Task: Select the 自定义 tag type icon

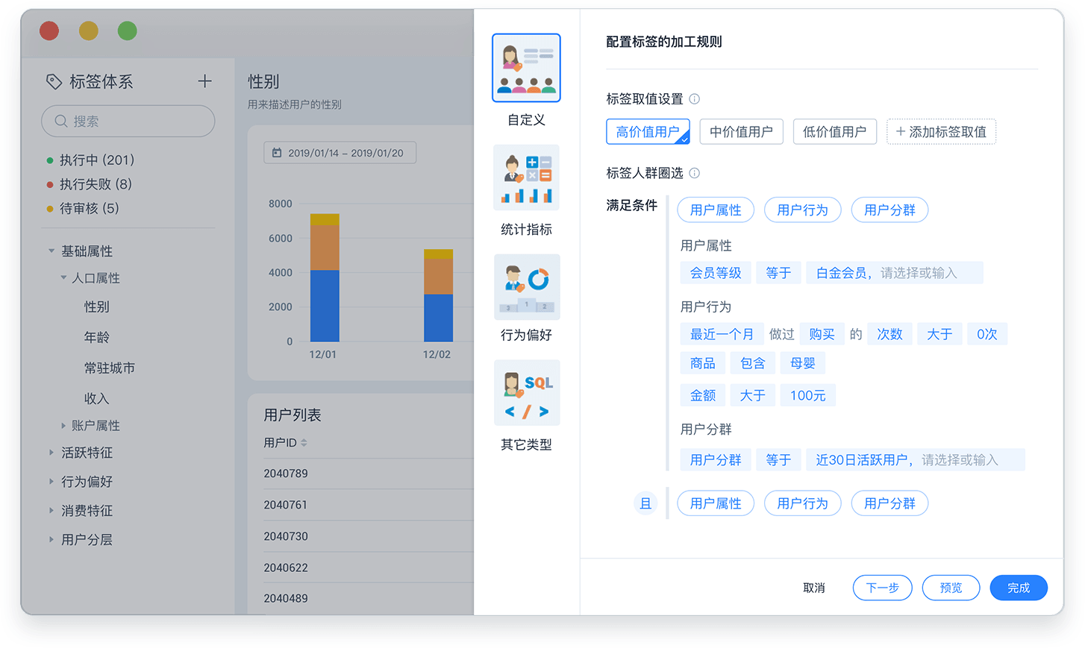Action: pos(526,68)
